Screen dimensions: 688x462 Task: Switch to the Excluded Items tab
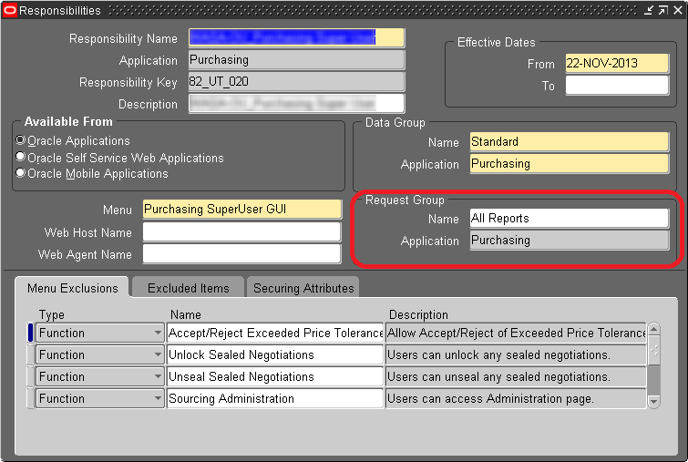[189, 288]
